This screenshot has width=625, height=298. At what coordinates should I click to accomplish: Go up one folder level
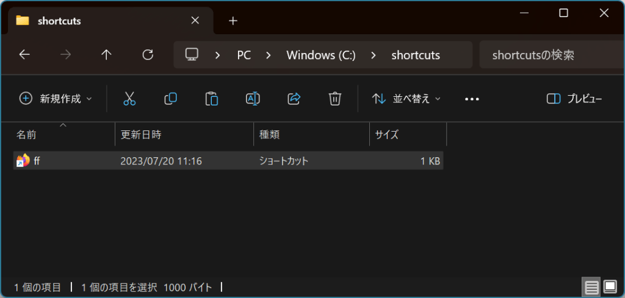coord(106,55)
